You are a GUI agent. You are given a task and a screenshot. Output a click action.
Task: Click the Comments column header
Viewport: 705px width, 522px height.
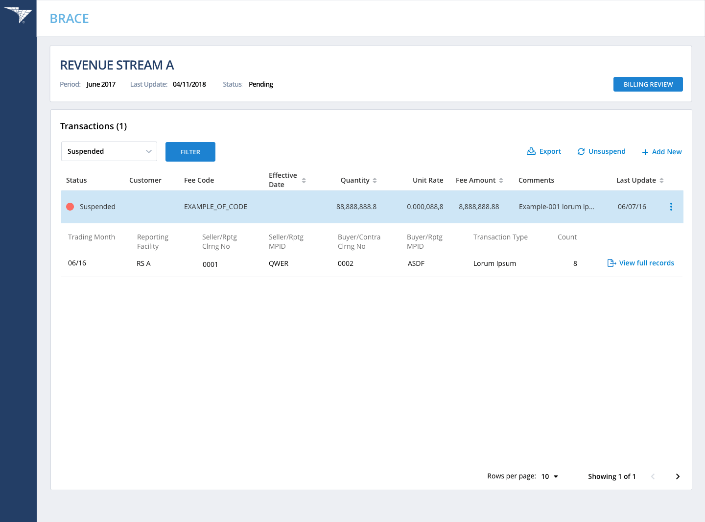pyautogui.click(x=536, y=180)
